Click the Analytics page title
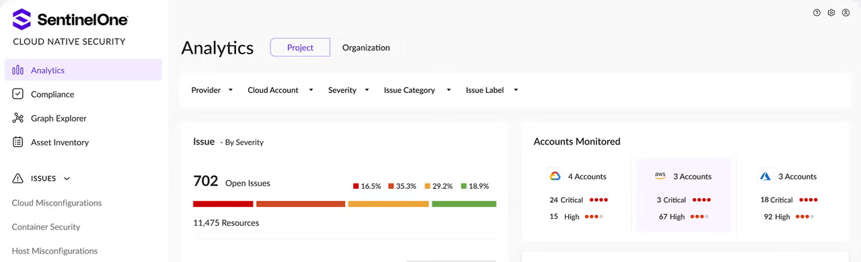861x262 pixels. tap(217, 48)
